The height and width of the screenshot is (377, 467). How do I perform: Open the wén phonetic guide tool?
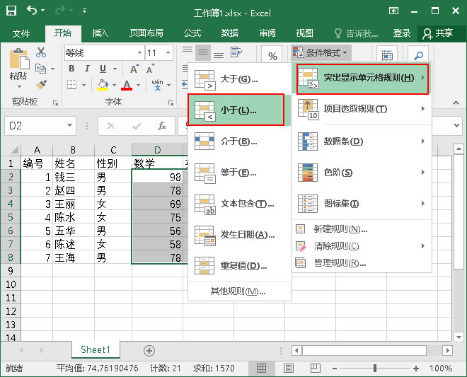point(157,85)
